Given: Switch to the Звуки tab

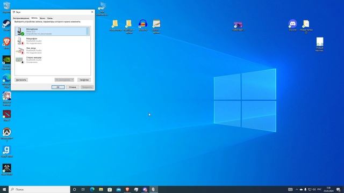Looking at the screenshot, I should point(42,18).
